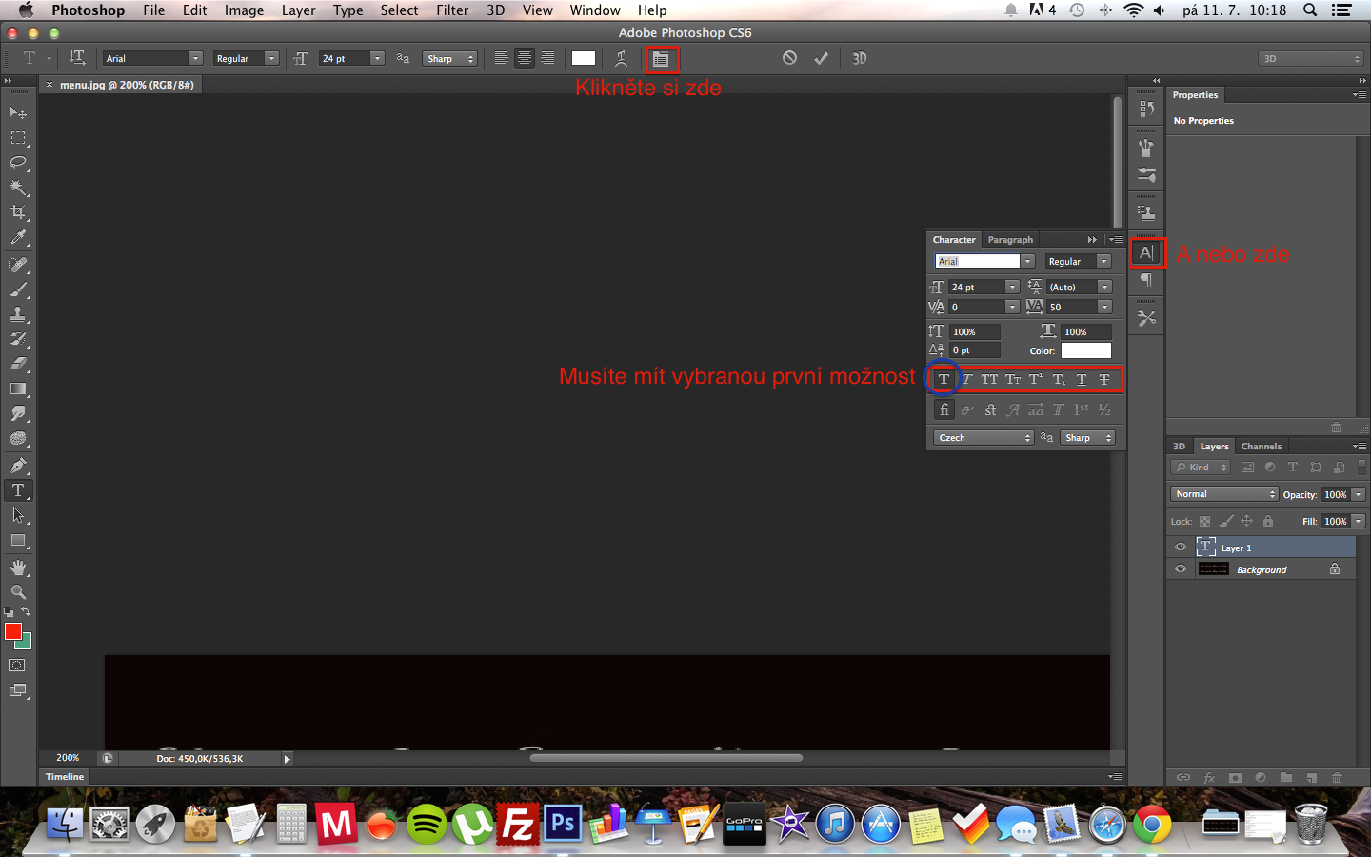This screenshot has width=1371, height=857.
Task: Select the Hand tool
Action: [18, 568]
